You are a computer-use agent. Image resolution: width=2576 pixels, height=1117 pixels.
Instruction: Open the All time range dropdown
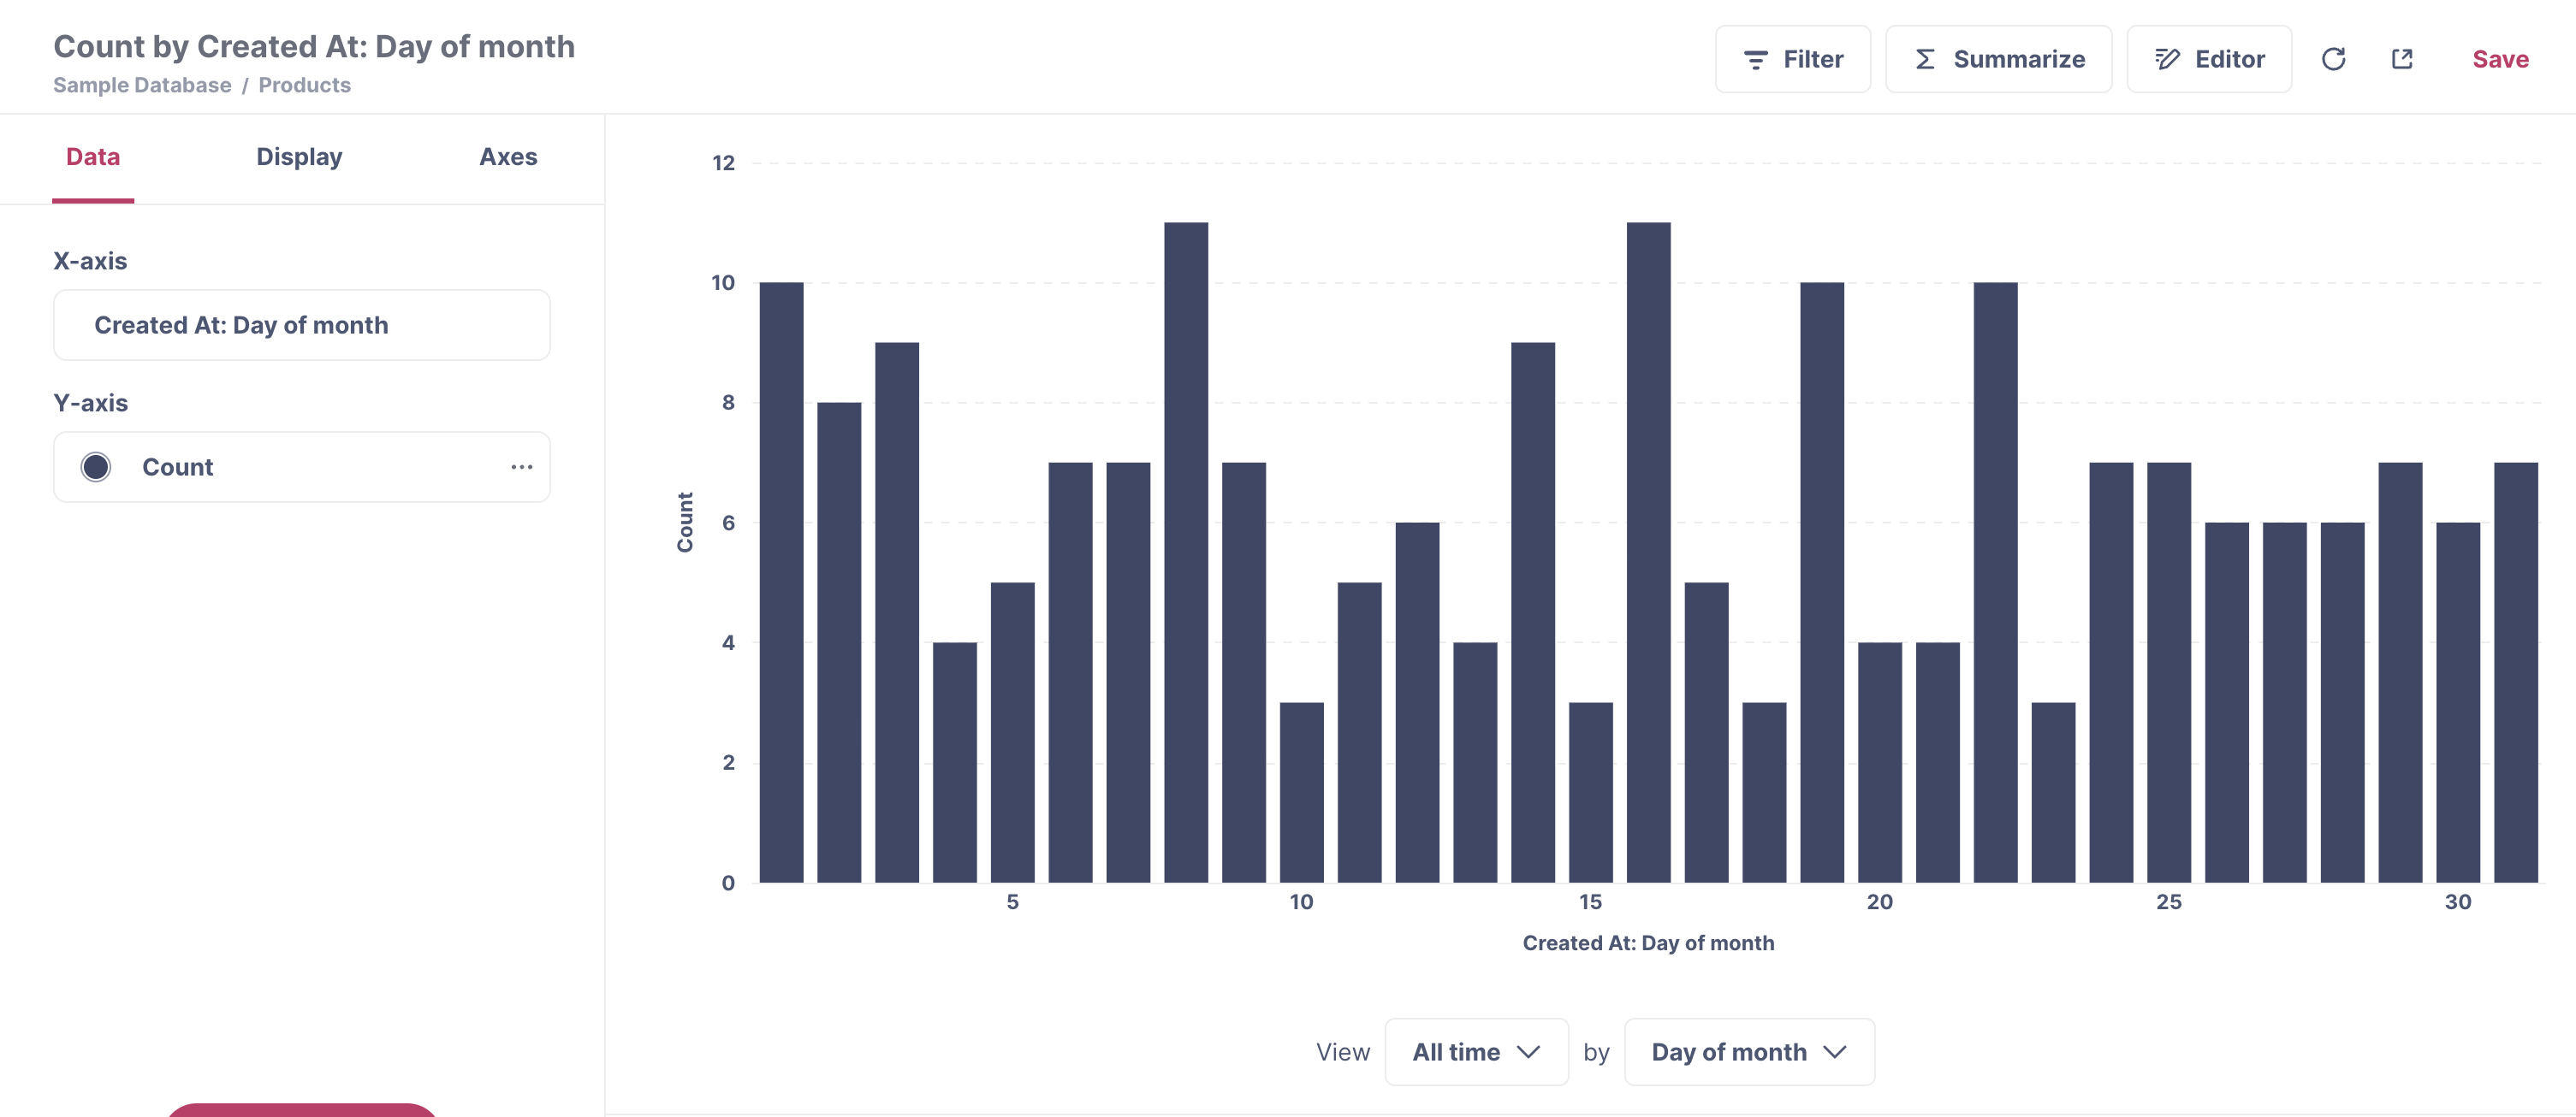coord(1475,1051)
